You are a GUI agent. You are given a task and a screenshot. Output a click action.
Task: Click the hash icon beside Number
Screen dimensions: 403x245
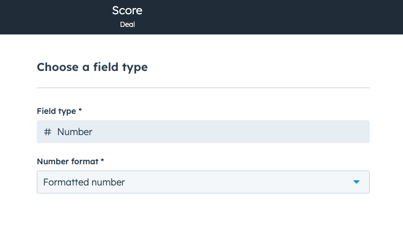coord(48,132)
